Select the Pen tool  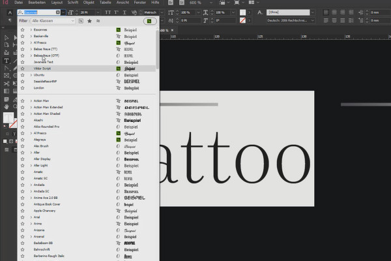pyautogui.click(x=7, y=68)
